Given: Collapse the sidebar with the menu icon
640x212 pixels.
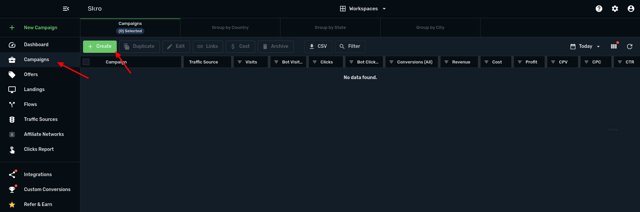Looking at the screenshot, I should [66, 9].
